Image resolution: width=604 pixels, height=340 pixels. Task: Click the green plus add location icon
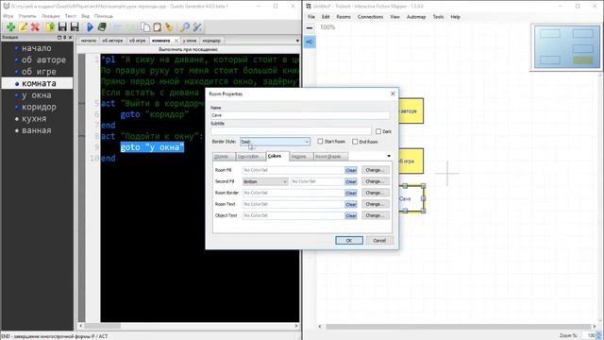pyautogui.click(x=10, y=27)
